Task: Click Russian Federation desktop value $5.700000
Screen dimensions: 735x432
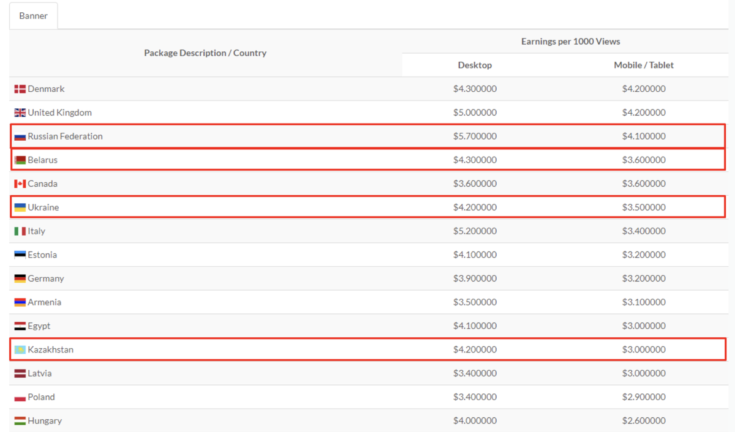Action: coord(475,136)
